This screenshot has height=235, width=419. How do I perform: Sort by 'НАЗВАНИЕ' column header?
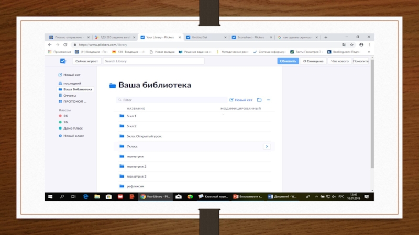pos(136,109)
